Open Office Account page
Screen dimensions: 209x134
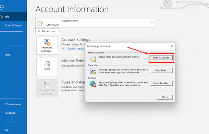point(13,104)
